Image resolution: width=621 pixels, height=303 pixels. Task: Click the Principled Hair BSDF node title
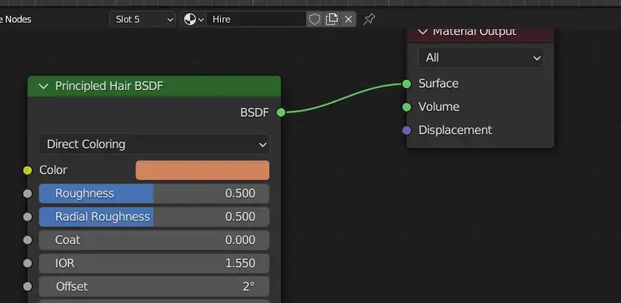pos(109,86)
